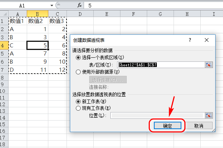Click cell C3 containing 4

(58, 37)
